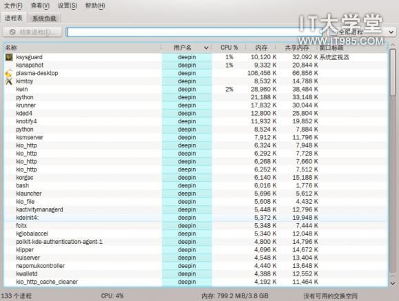Click the CPU: 4% status text
Screen dimensions: 399x301
click(112, 296)
